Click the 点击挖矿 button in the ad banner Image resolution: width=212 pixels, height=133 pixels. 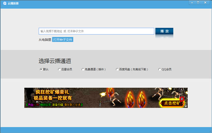172,103
